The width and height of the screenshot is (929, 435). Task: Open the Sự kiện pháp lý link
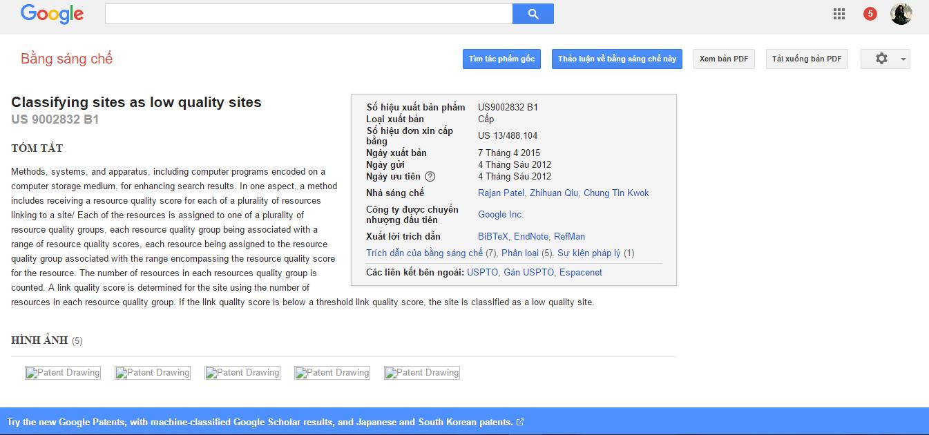point(588,253)
